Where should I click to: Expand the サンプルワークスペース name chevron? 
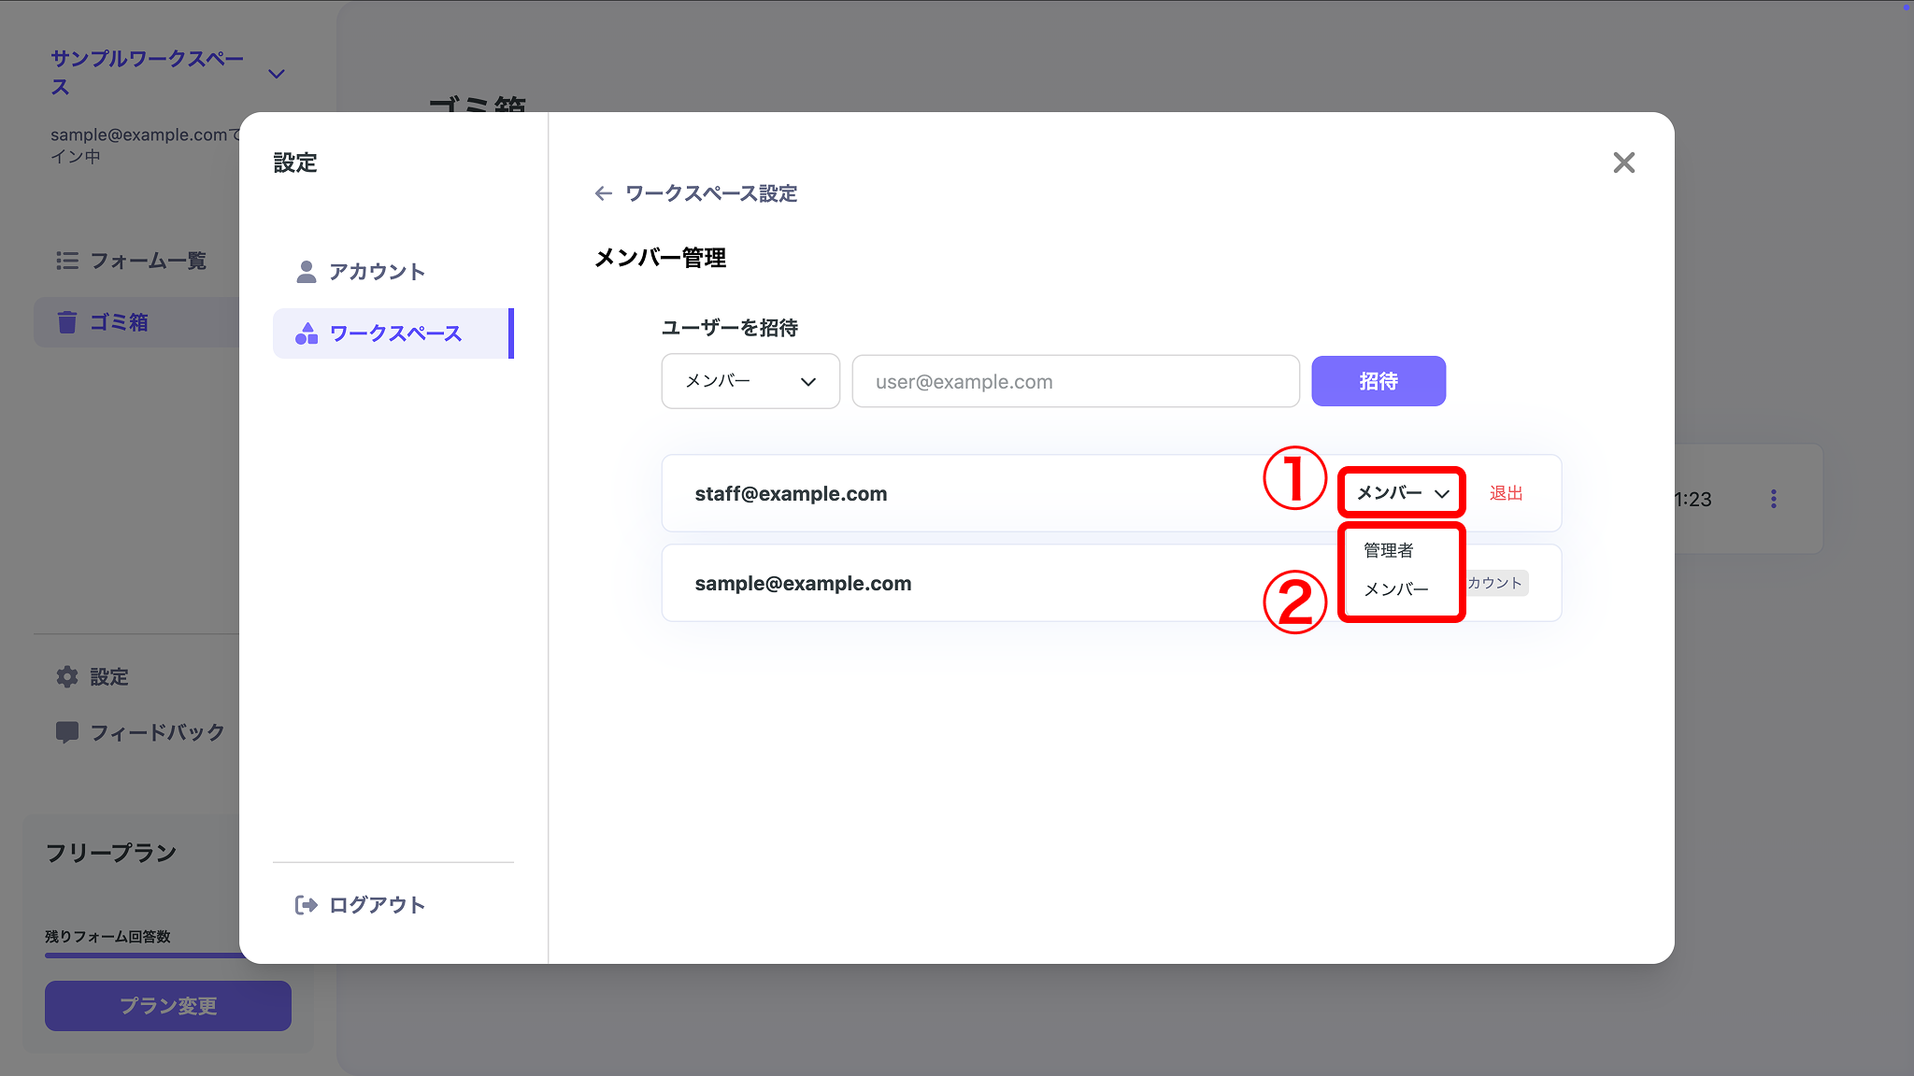pyautogui.click(x=276, y=73)
